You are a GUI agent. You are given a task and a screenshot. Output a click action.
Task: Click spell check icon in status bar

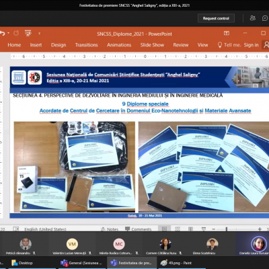(16, 229)
